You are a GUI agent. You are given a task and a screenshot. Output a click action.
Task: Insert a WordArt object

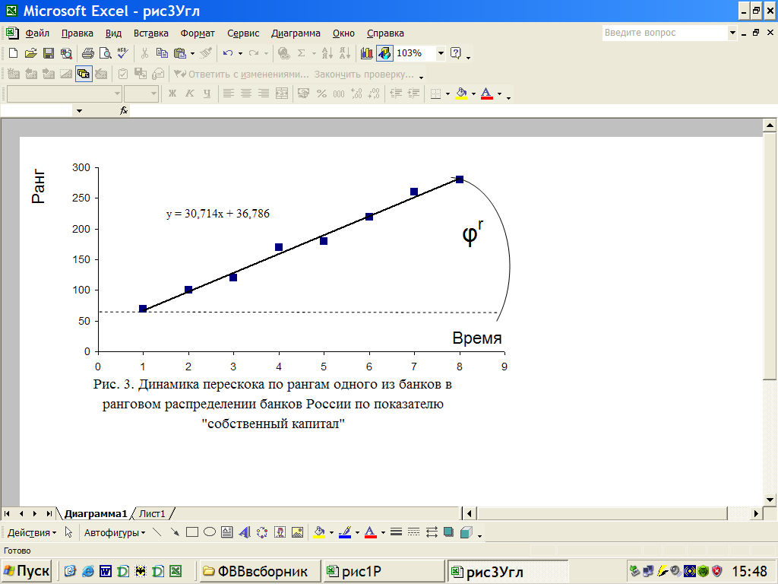(245, 532)
